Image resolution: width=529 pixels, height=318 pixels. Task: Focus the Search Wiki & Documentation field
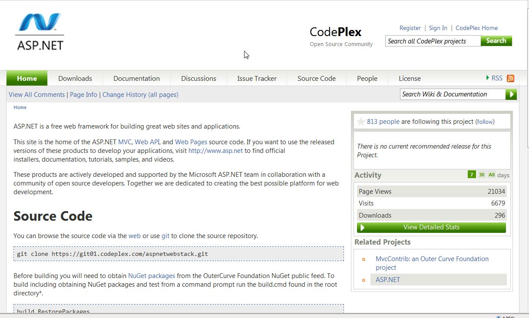453,94
